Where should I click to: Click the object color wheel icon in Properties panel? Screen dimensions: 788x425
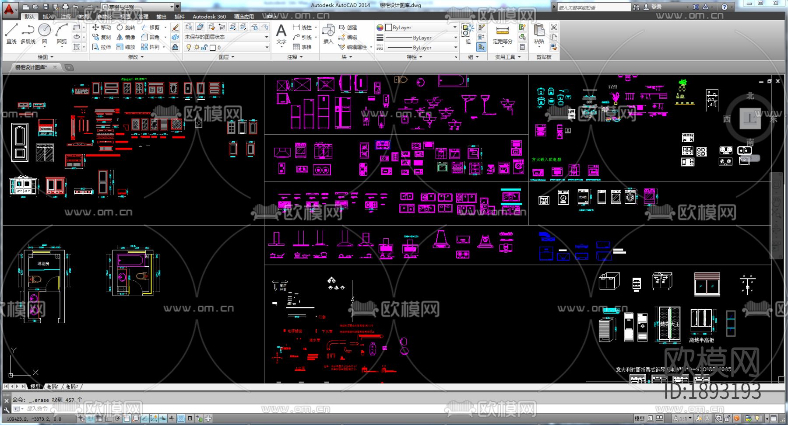(380, 27)
